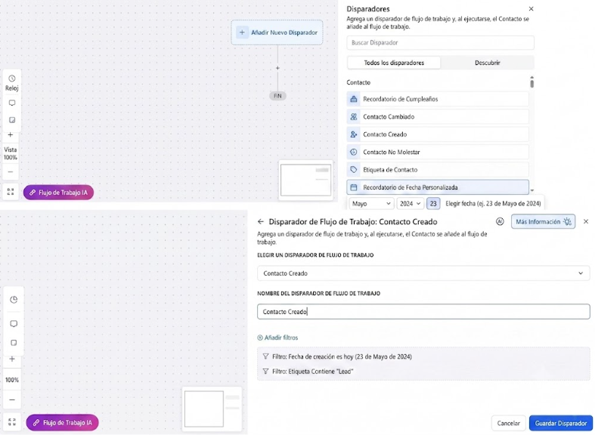Click the pie clock icon in editor view toolbar

tap(14, 299)
